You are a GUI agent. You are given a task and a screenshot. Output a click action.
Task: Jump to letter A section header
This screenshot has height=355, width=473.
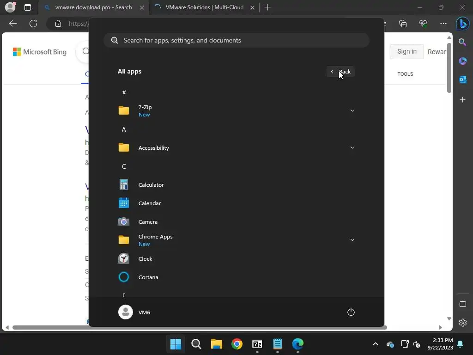[124, 129]
